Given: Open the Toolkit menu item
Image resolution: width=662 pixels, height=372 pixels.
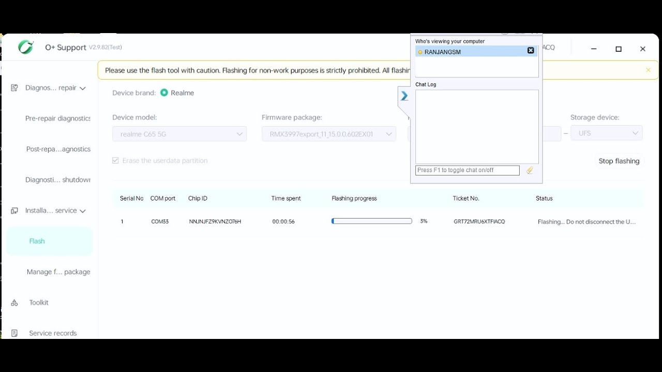Looking at the screenshot, I should [39, 303].
